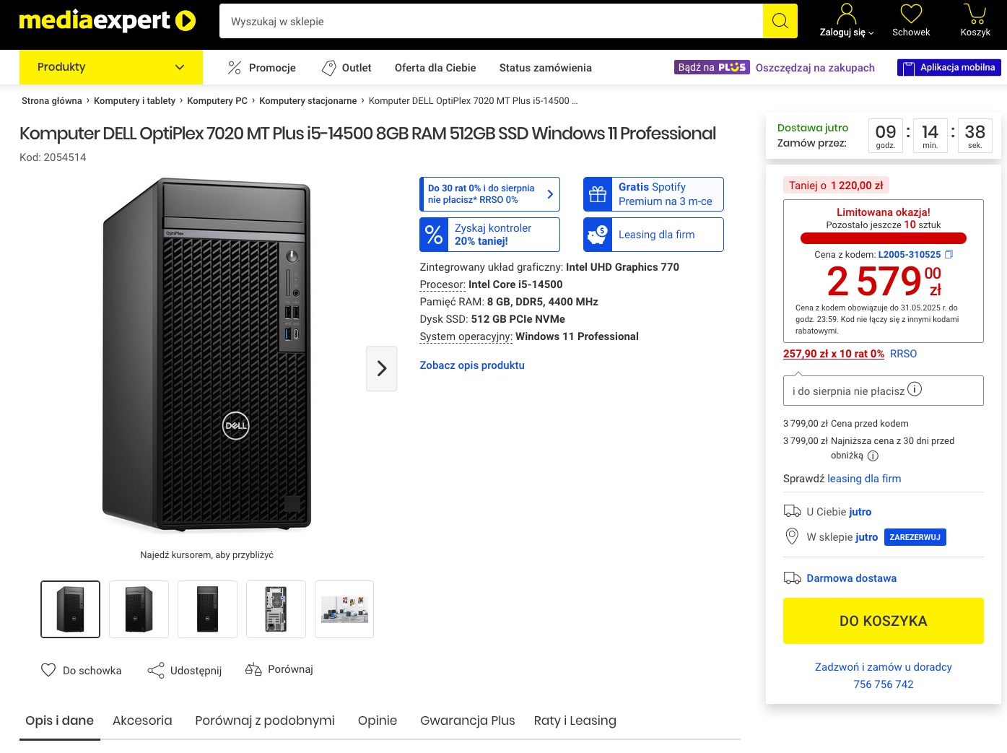The image size is (1007, 753).
Task: Open the Koszyk shopping cart icon
Action: 975,14
